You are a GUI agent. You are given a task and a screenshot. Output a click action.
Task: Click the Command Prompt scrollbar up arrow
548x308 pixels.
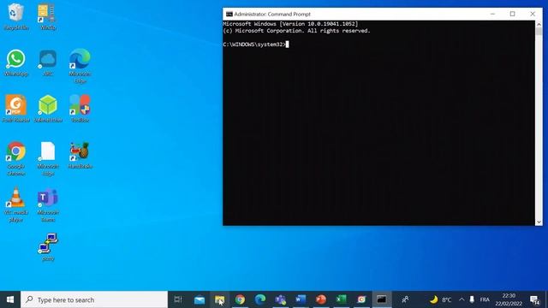pyautogui.click(x=539, y=24)
